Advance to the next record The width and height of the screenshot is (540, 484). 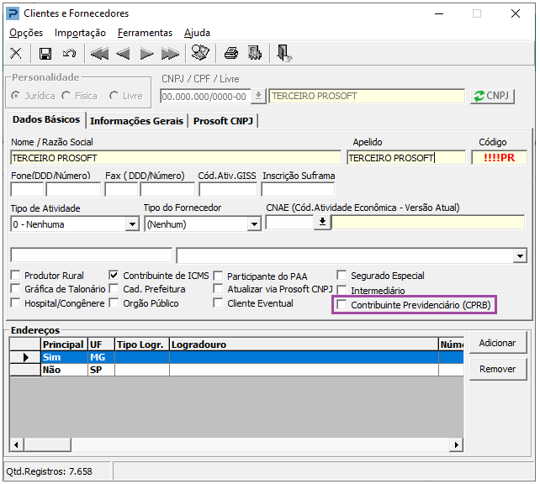(146, 54)
